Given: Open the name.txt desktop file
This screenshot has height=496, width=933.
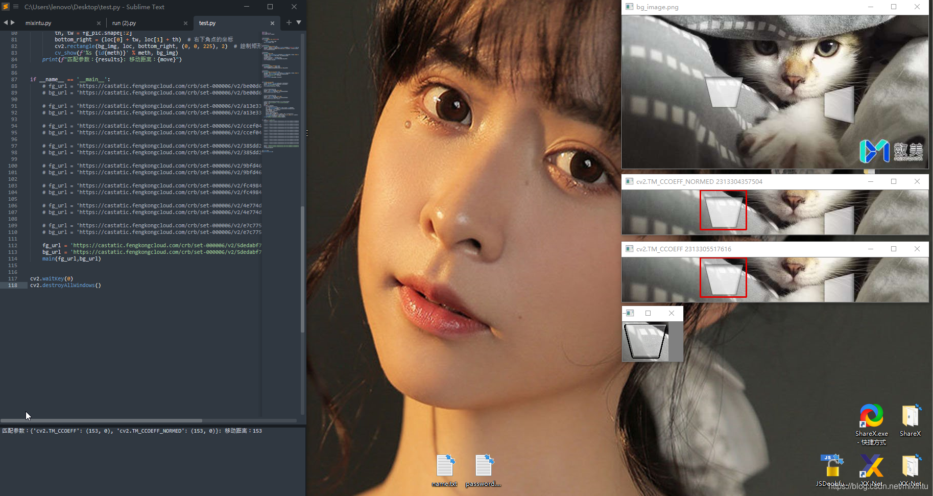Looking at the screenshot, I should click(x=445, y=471).
